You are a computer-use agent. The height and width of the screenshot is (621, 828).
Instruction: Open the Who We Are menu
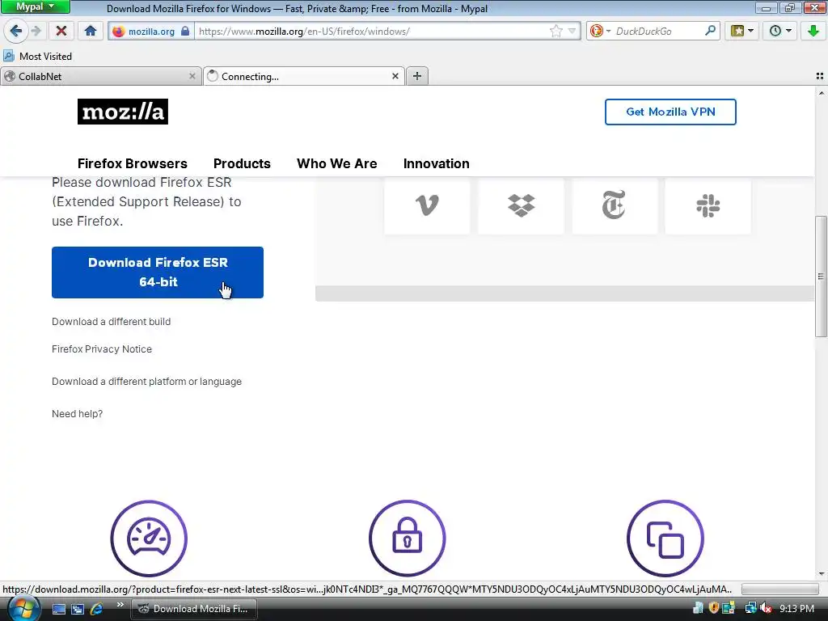click(337, 163)
